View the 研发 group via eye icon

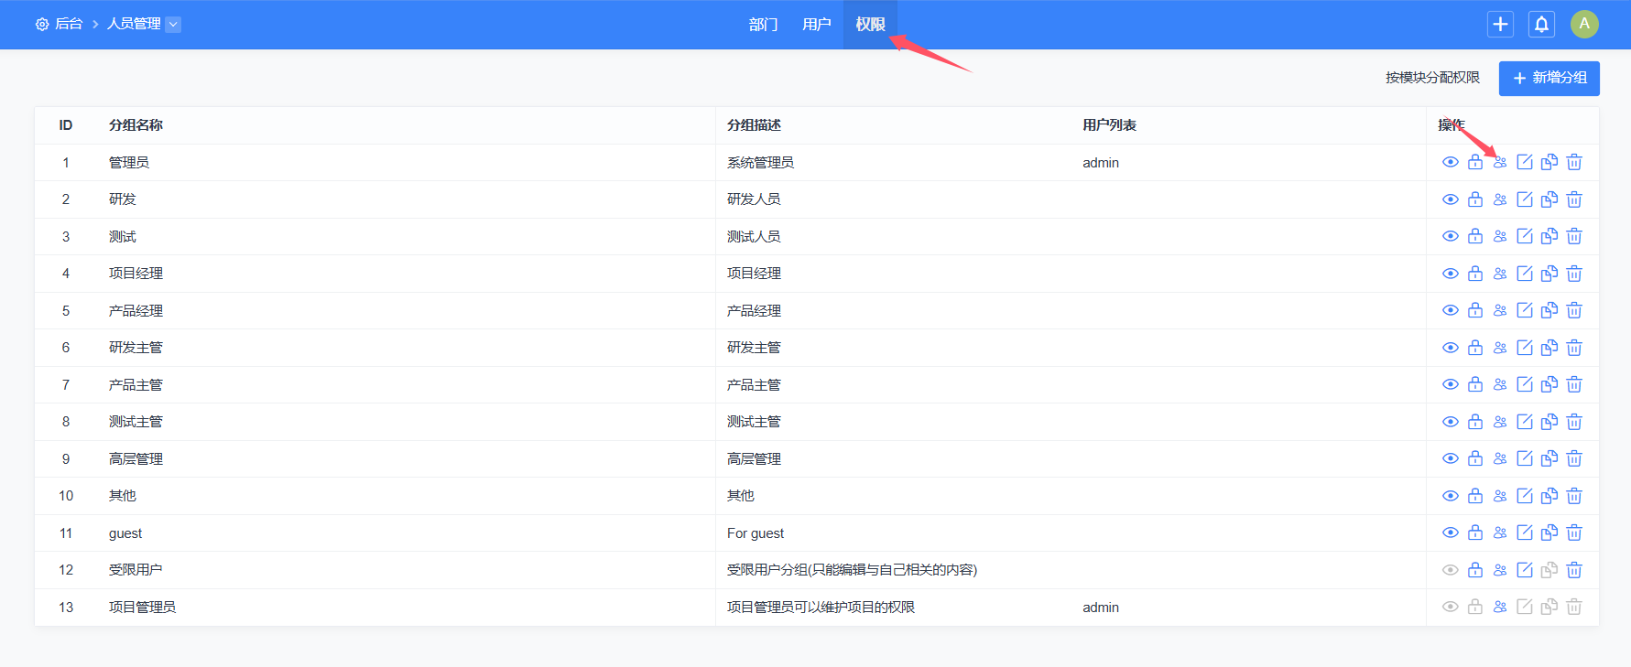tap(1451, 199)
